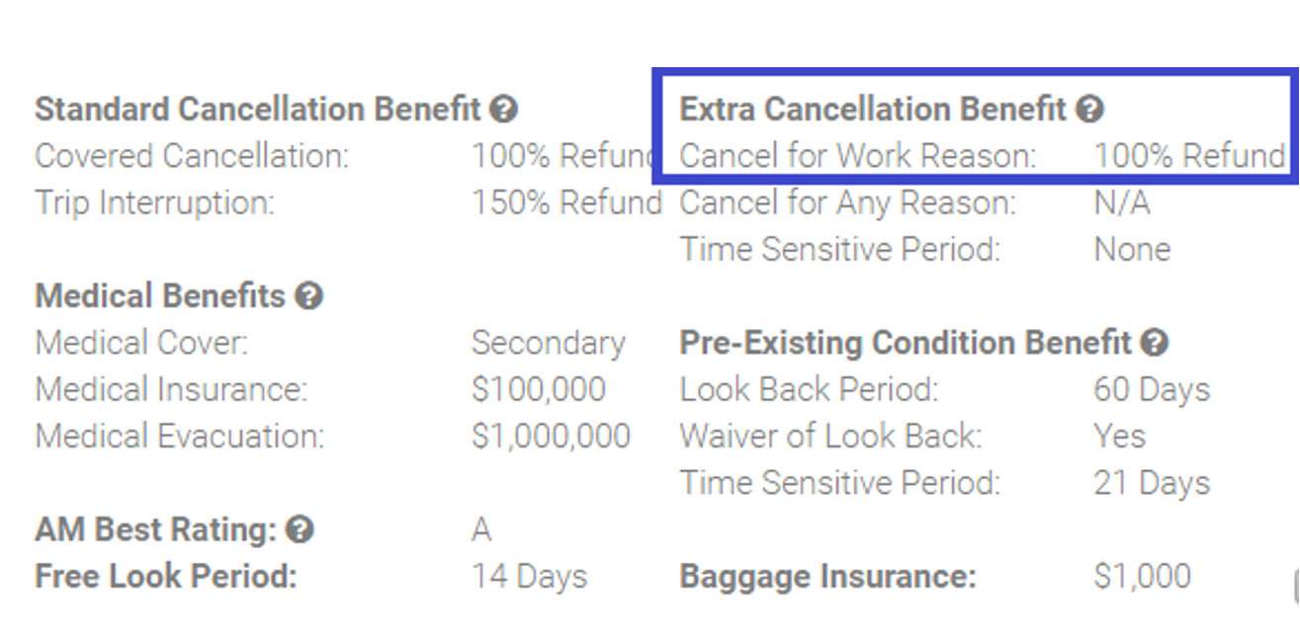This screenshot has width=1300, height=642.
Task: Click the Cancel for Any Reason label
Action: (x=847, y=203)
